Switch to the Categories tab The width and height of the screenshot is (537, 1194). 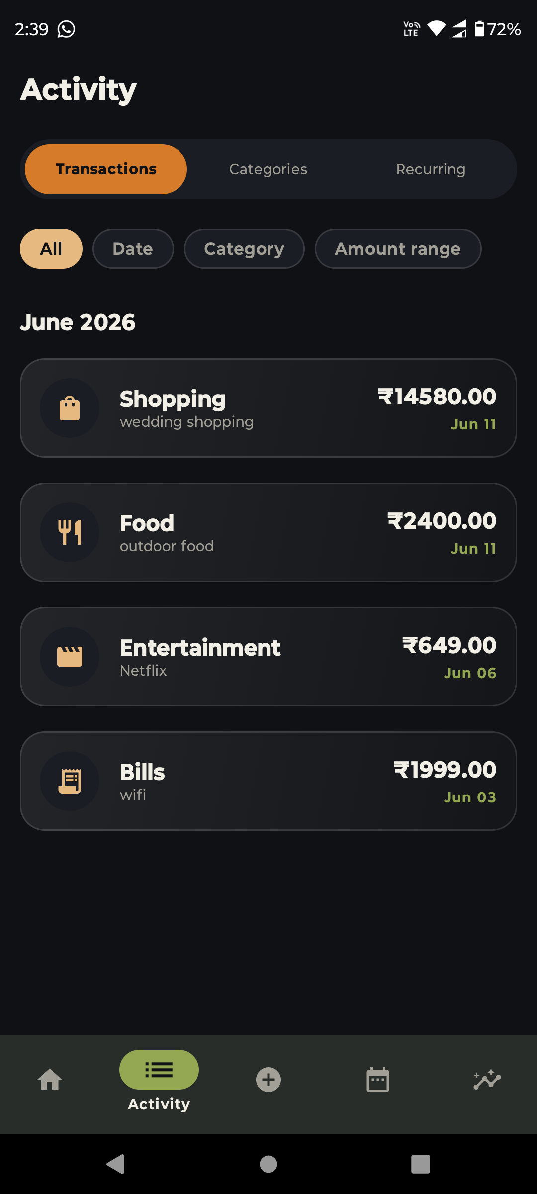click(268, 169)
